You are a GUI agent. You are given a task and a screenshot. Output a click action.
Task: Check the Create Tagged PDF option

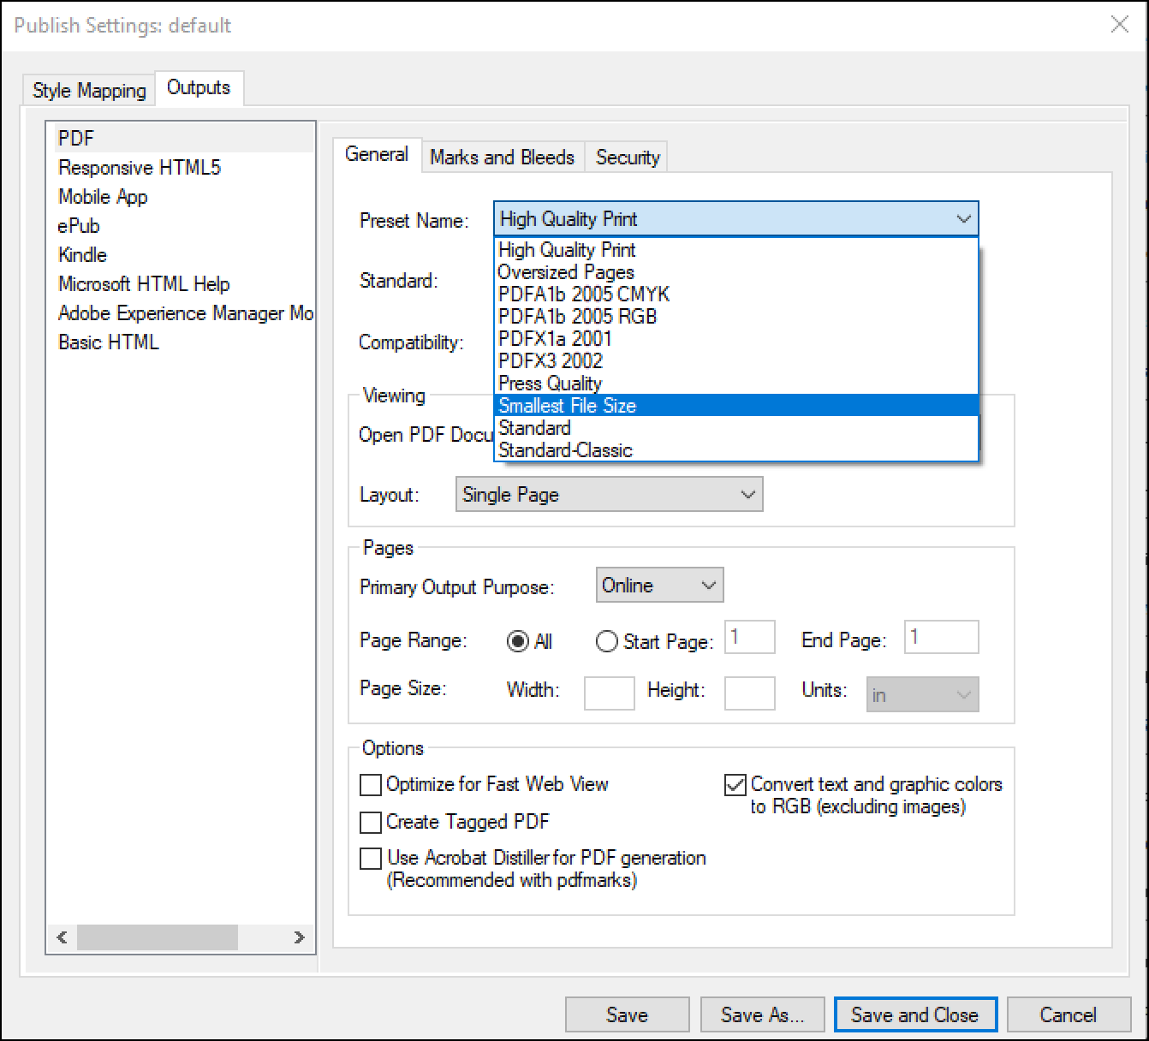tap(370, 822)
